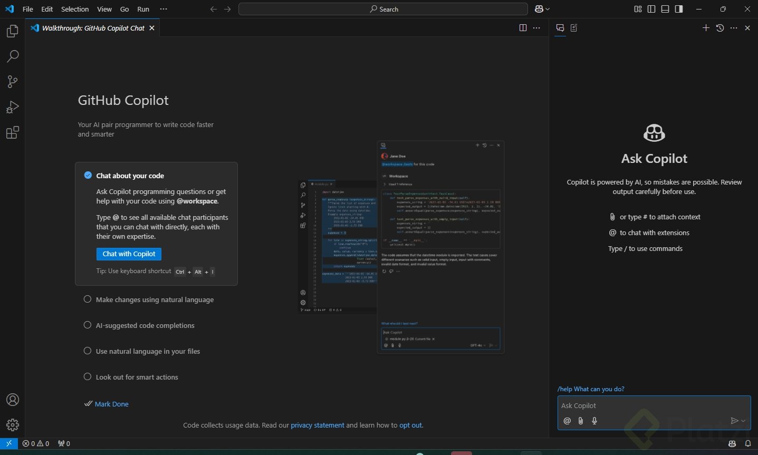Expand the hidden menus ellipsis in menu bar
The height and width of the screenshot is (455, 758).
click(164, 9)
